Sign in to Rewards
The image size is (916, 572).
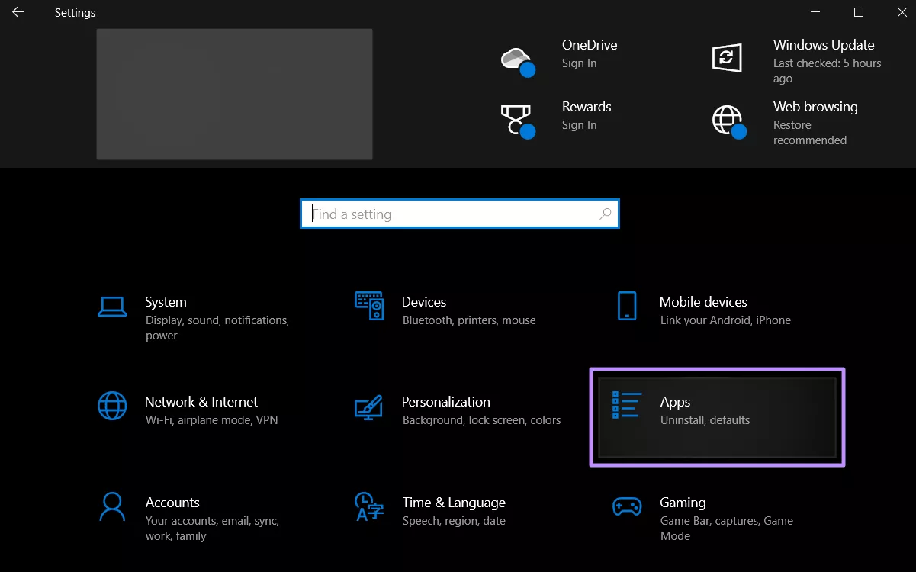pyautogui.click(x=579, y=124)
